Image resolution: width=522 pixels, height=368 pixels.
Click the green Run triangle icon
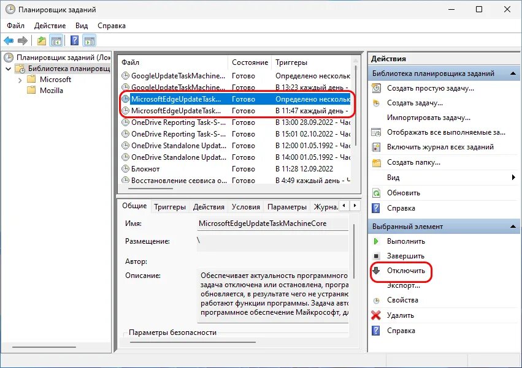coord(376,241)
